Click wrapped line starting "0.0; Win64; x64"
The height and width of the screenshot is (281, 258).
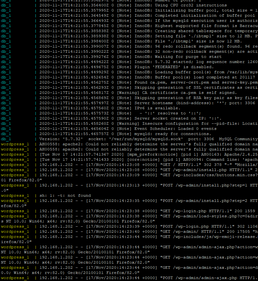pos(70,273)
